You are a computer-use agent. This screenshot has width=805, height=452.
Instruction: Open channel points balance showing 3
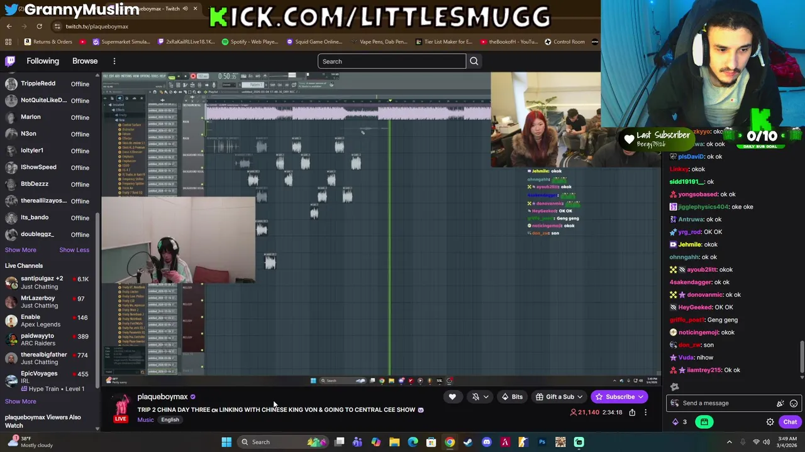tap(680, 422)
